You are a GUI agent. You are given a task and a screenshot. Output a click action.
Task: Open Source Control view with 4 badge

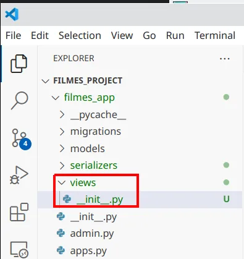pos(22,139)
